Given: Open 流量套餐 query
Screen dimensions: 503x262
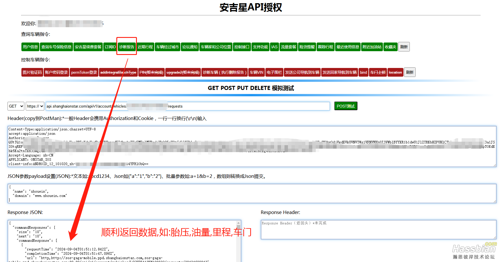Looking at the screenshot, I should coord(289,47).
